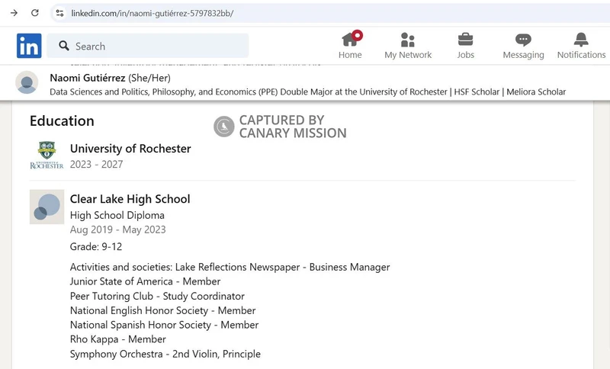Open the Notifications bell icon
Image resolution: width=610 pixels, height=369 pixels.
pyautogui.click(x=581, y=40)
